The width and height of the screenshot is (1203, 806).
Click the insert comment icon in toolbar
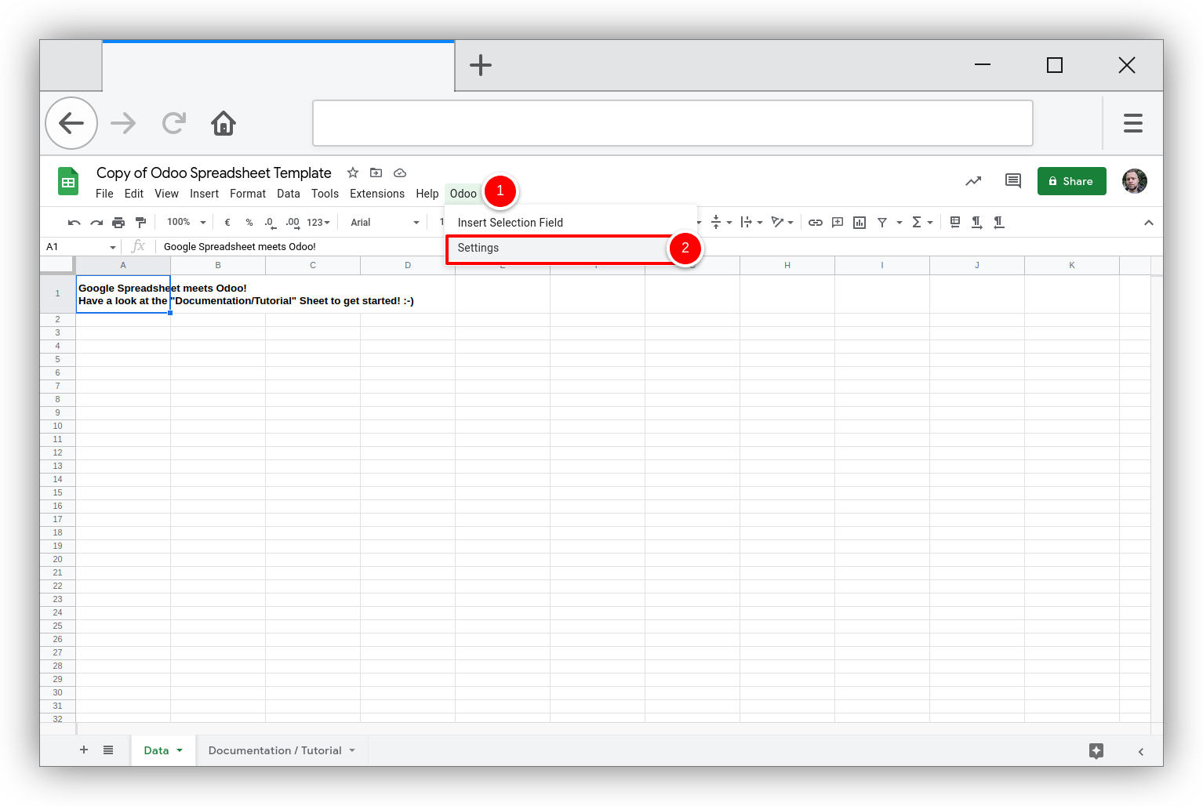pyautogui.click(x=838, y=223)
